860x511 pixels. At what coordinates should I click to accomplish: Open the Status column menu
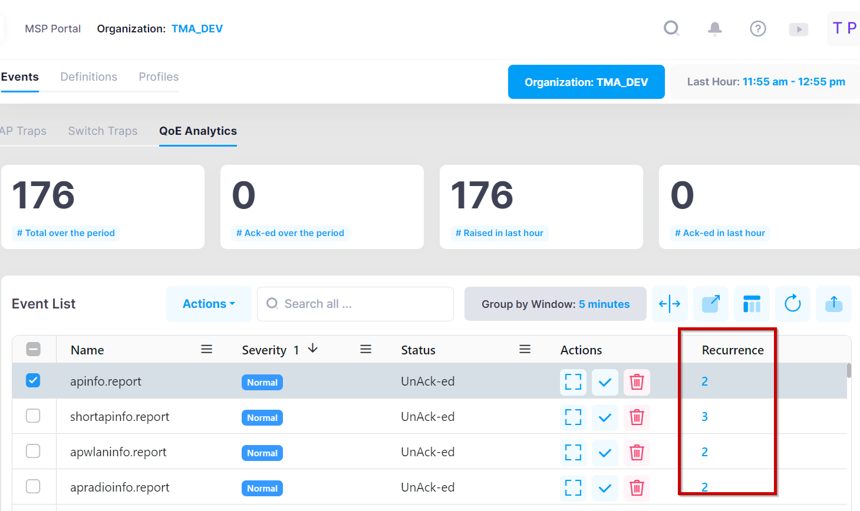click(525, 350)
